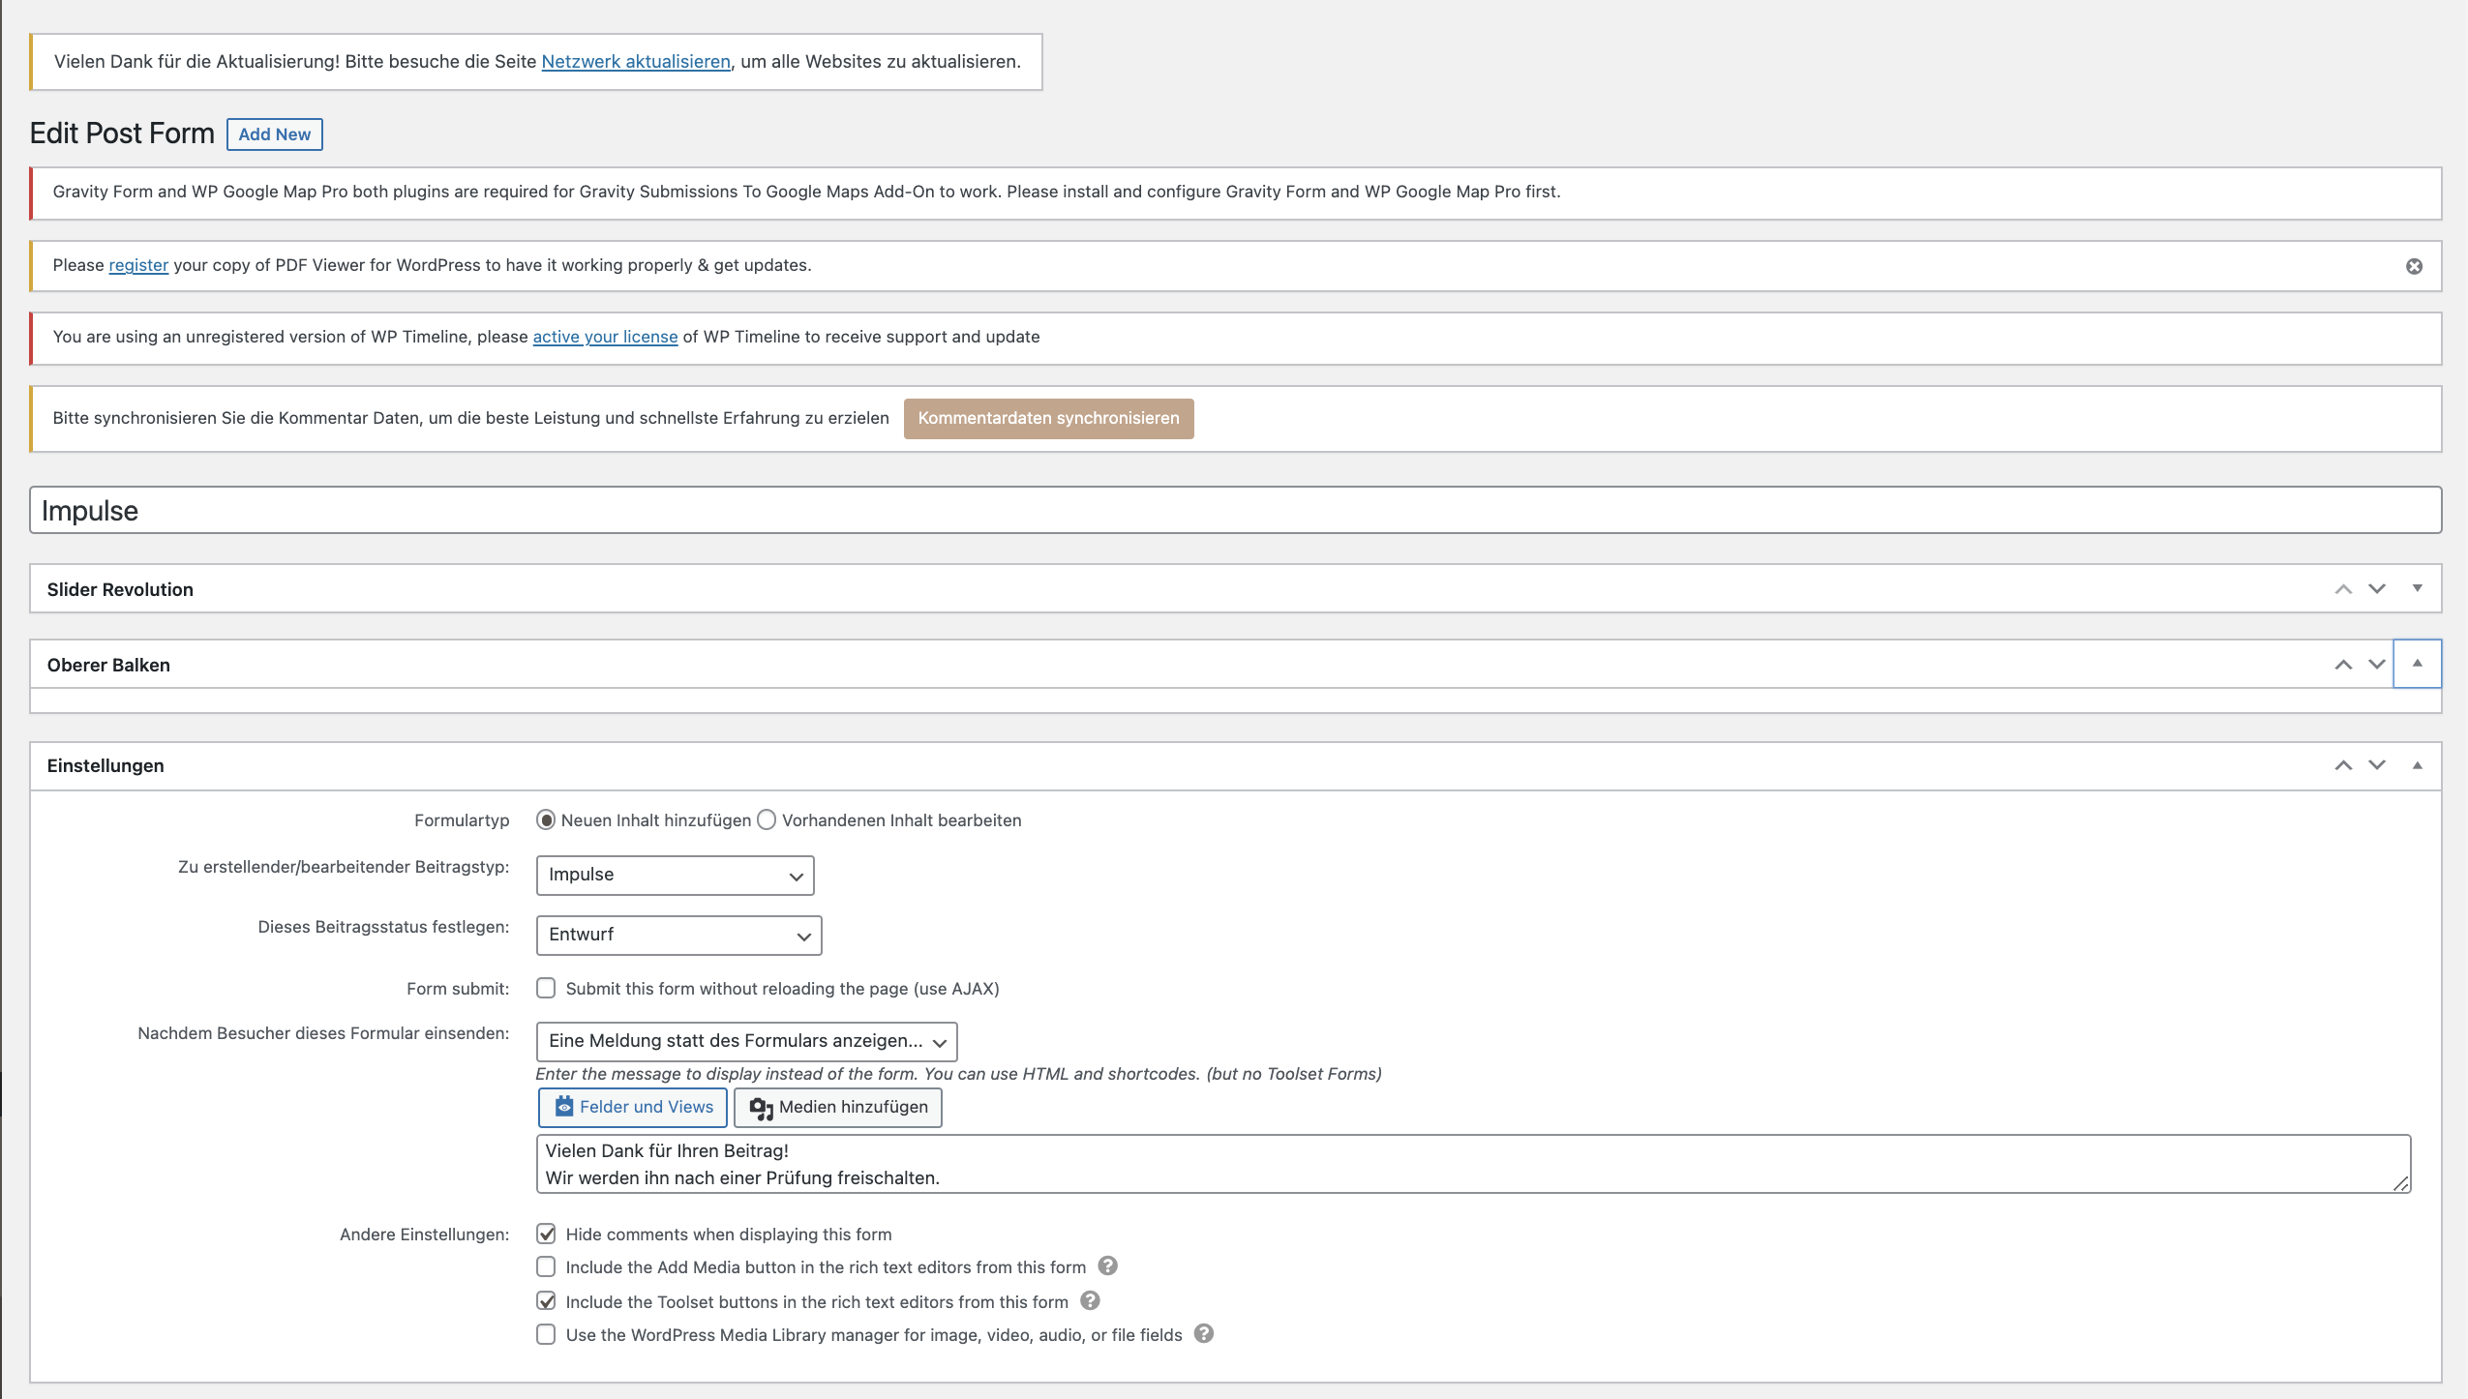Image resolution: width=2468 pixels, height=1399 pixels.
Task: Open help for Toolset buttons option
Action: (1090, 1300)
